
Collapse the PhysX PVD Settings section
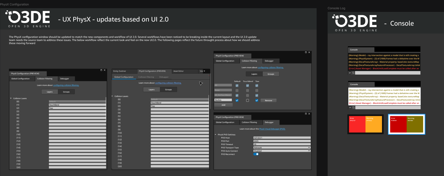coord(215,134)
